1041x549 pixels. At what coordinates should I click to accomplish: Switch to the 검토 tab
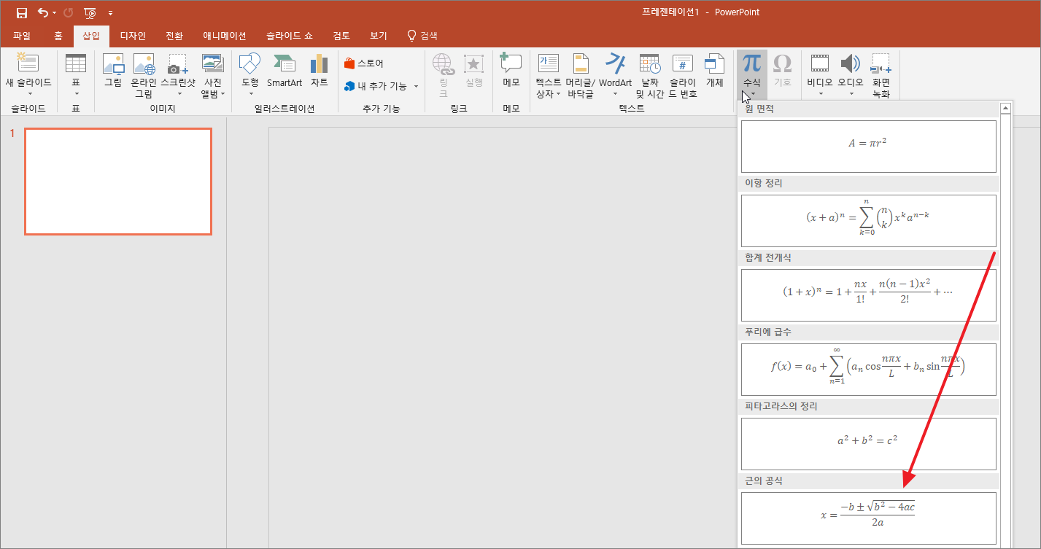click(341, 36)
